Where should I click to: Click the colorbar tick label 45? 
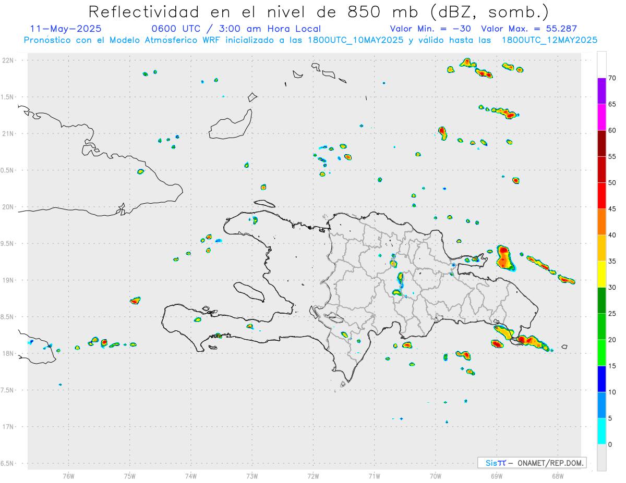click(x=612, y=209)
